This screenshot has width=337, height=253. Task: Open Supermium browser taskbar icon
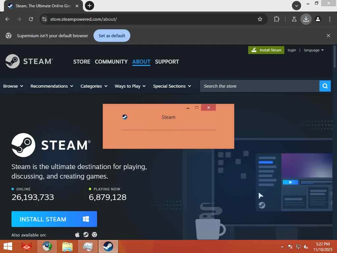coord(47,246)
